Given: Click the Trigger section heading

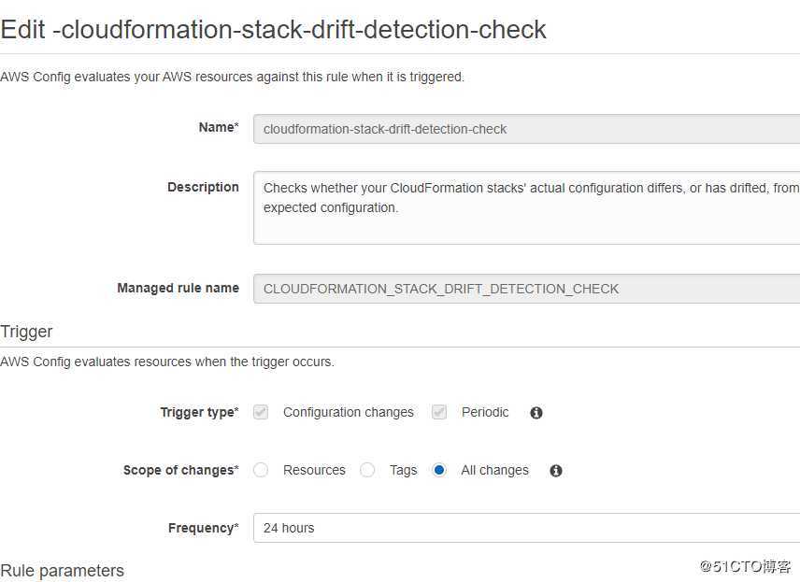Looking at the screenshot, I should pos(26,332).
